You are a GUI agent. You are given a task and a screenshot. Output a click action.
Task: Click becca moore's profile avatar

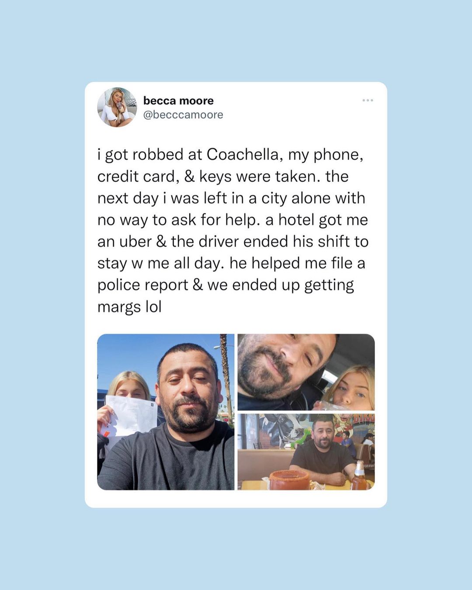[x=117, y=107]
